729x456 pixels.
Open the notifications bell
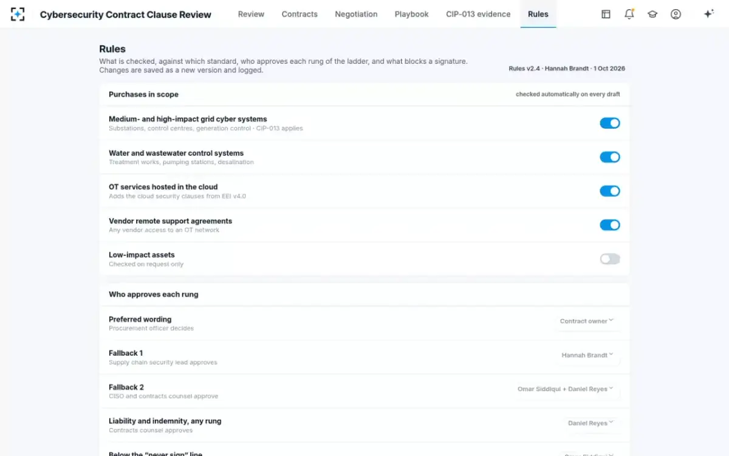(629, 14)
